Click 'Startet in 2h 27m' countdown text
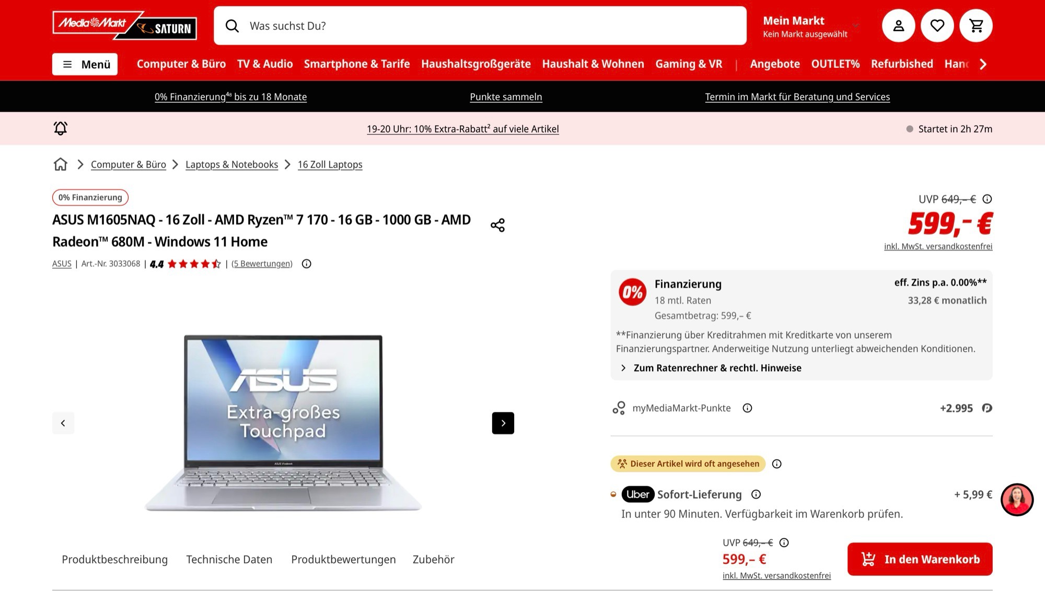 coord(955,129)
